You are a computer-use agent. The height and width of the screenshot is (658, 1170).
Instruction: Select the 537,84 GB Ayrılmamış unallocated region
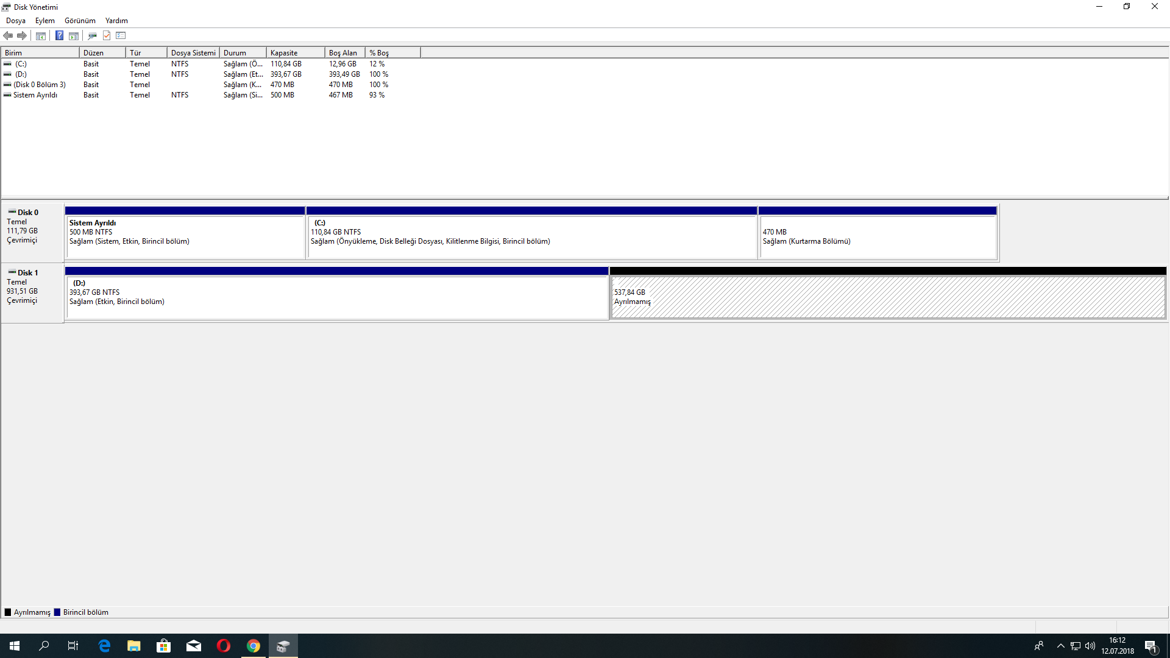point(887,297)
